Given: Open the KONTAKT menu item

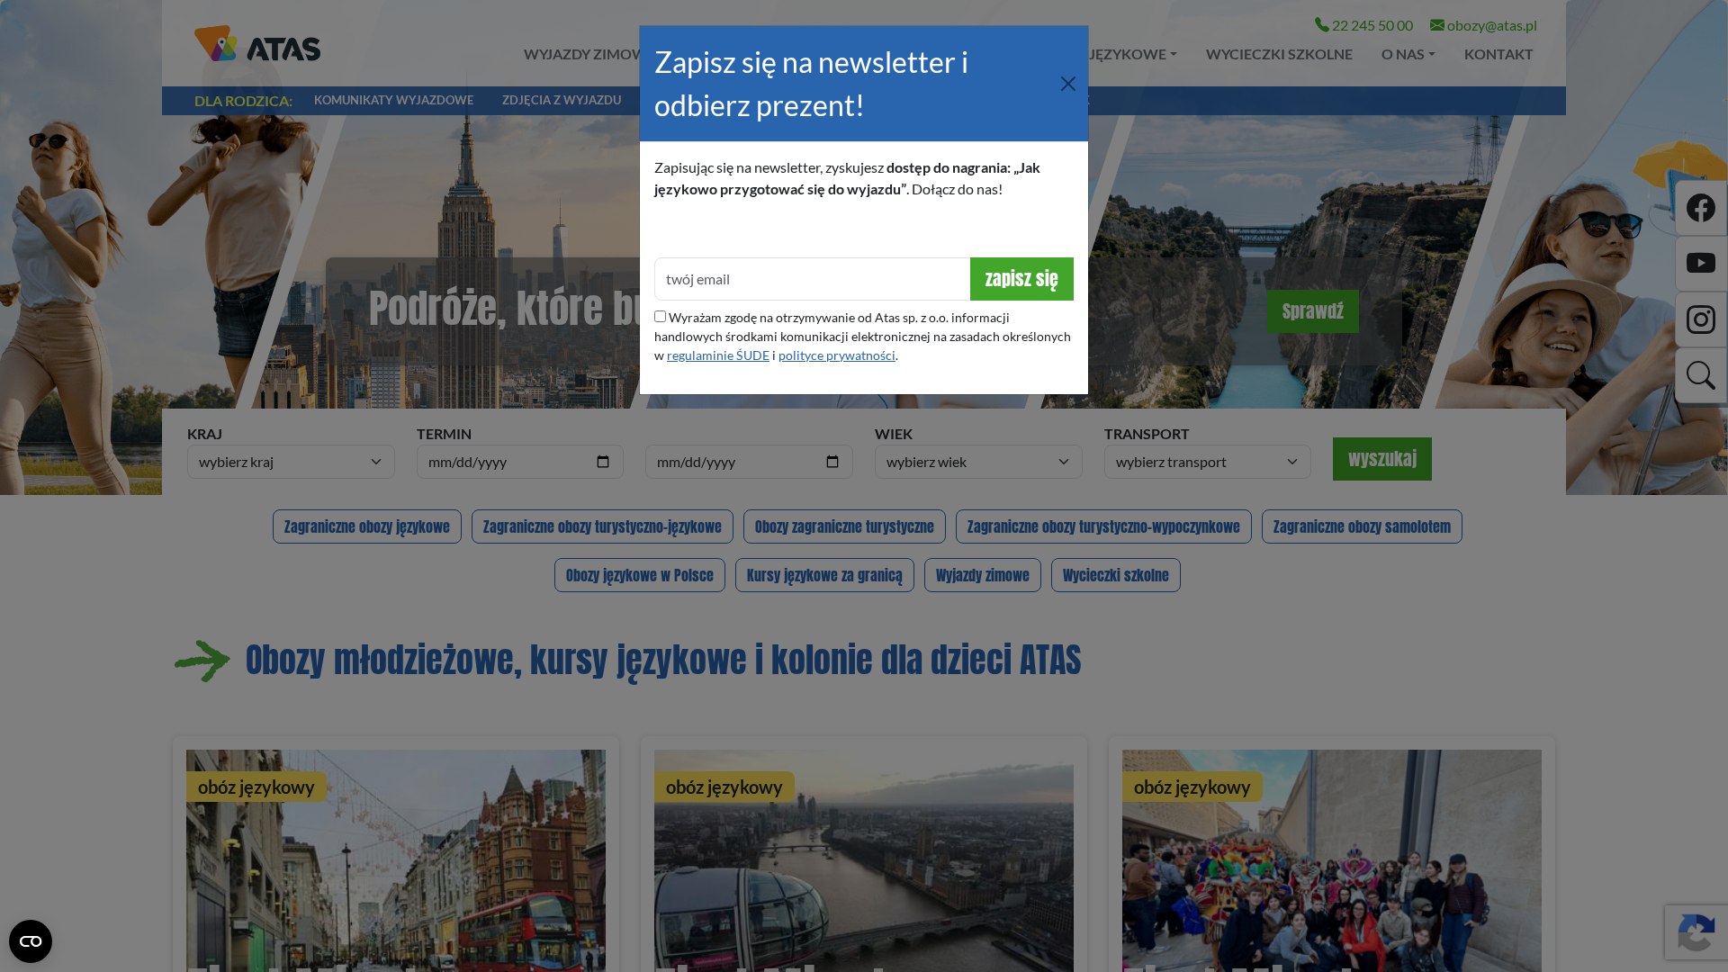Looking at the screenshot, I should point(1498,54).
